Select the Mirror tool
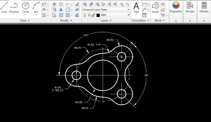Screen dimensions: 211x122 [61, 10]
